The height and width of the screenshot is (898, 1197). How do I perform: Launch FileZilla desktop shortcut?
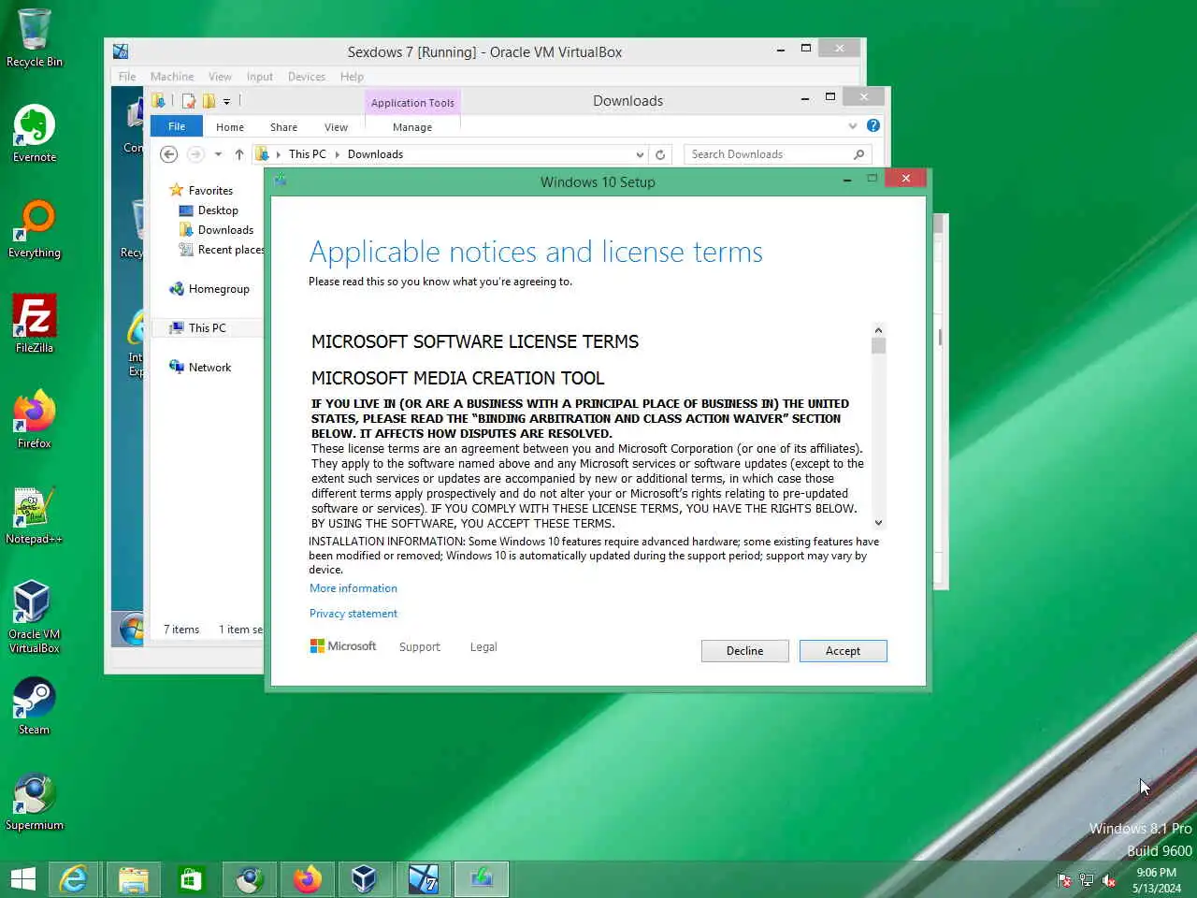(35, 325)
